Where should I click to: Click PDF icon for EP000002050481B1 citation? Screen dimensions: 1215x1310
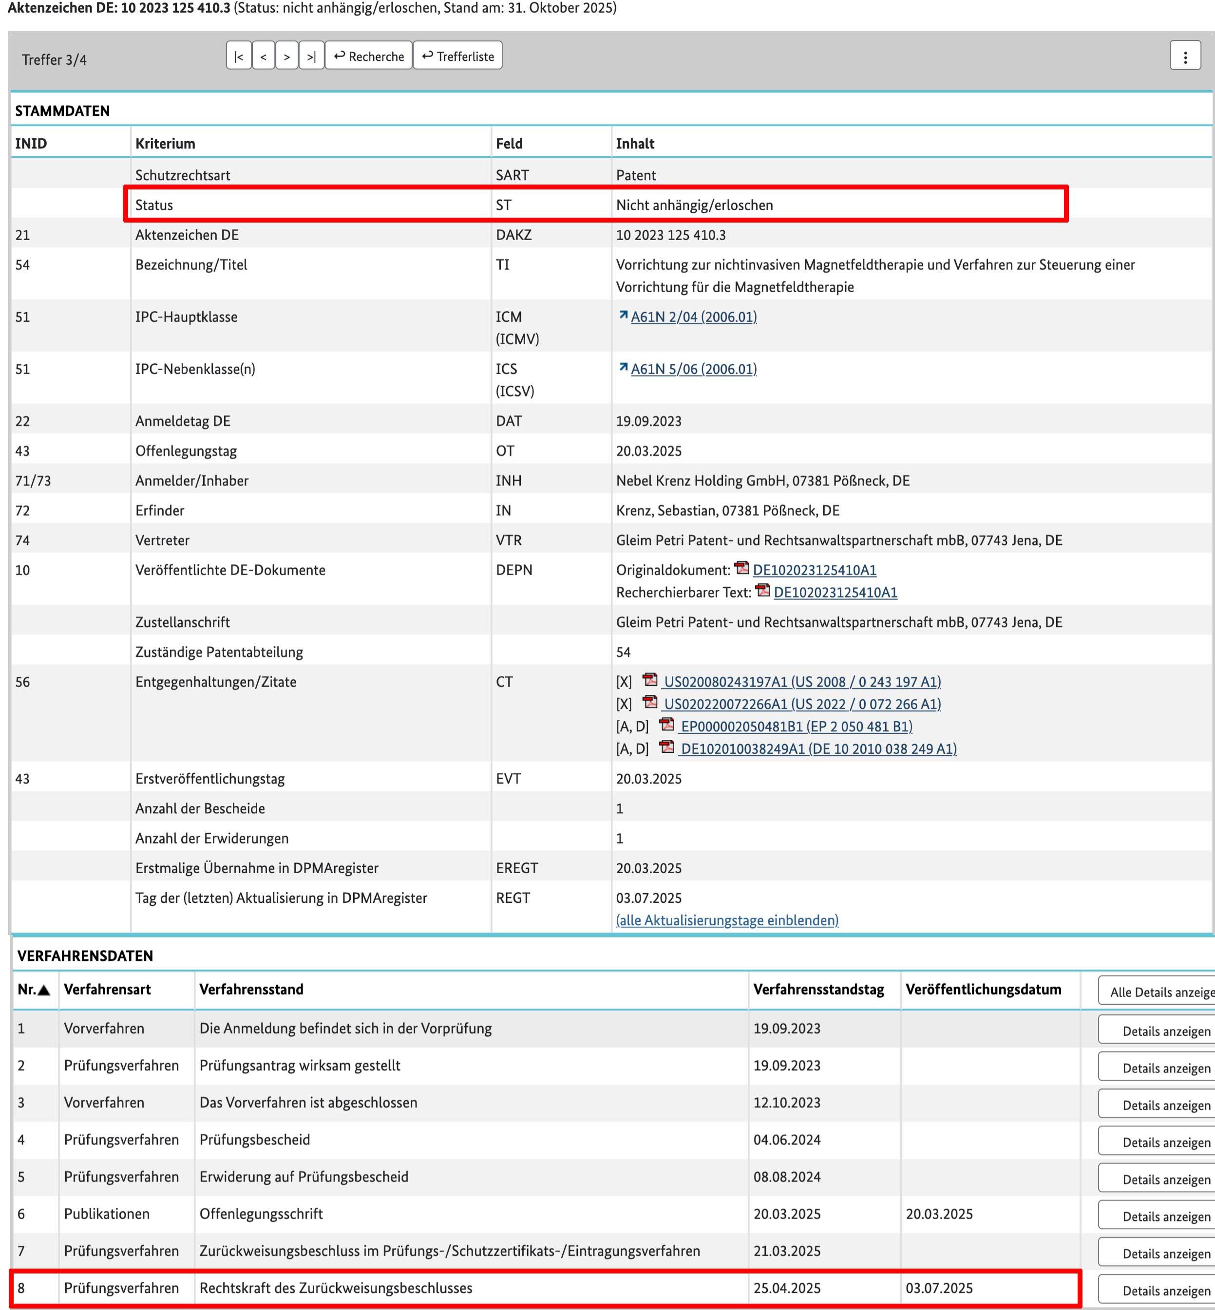point(666,724)
